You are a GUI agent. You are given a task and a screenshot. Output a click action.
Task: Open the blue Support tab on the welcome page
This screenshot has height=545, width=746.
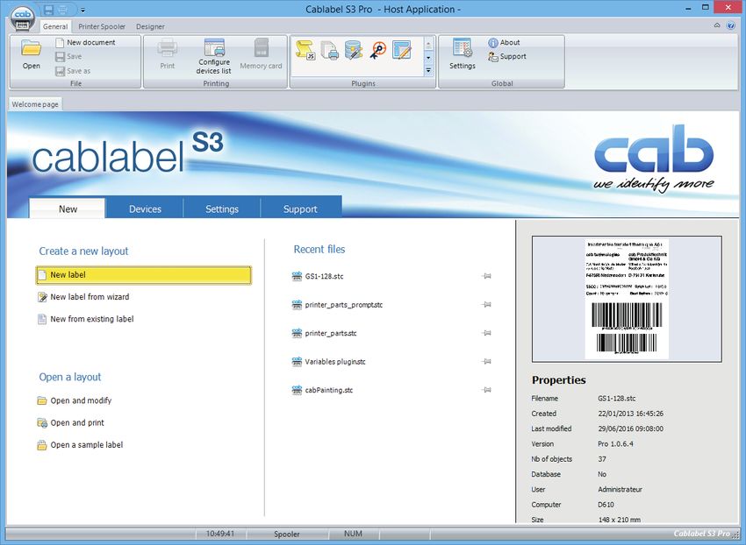click(300, 209)
